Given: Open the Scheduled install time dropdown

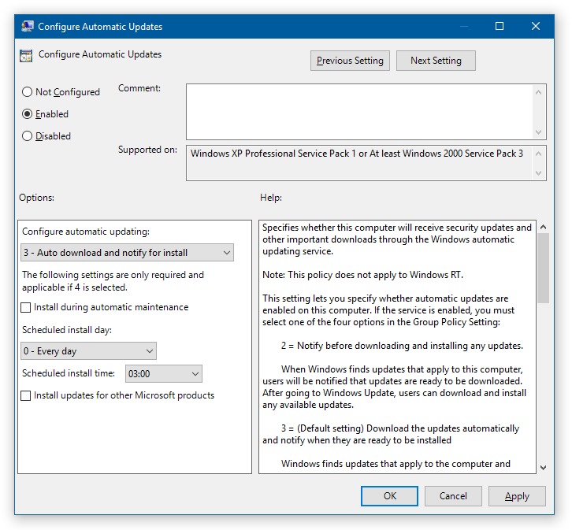Looking at the screenshot, I should point(163,373).
